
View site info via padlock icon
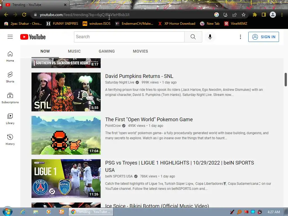[35, 15]
